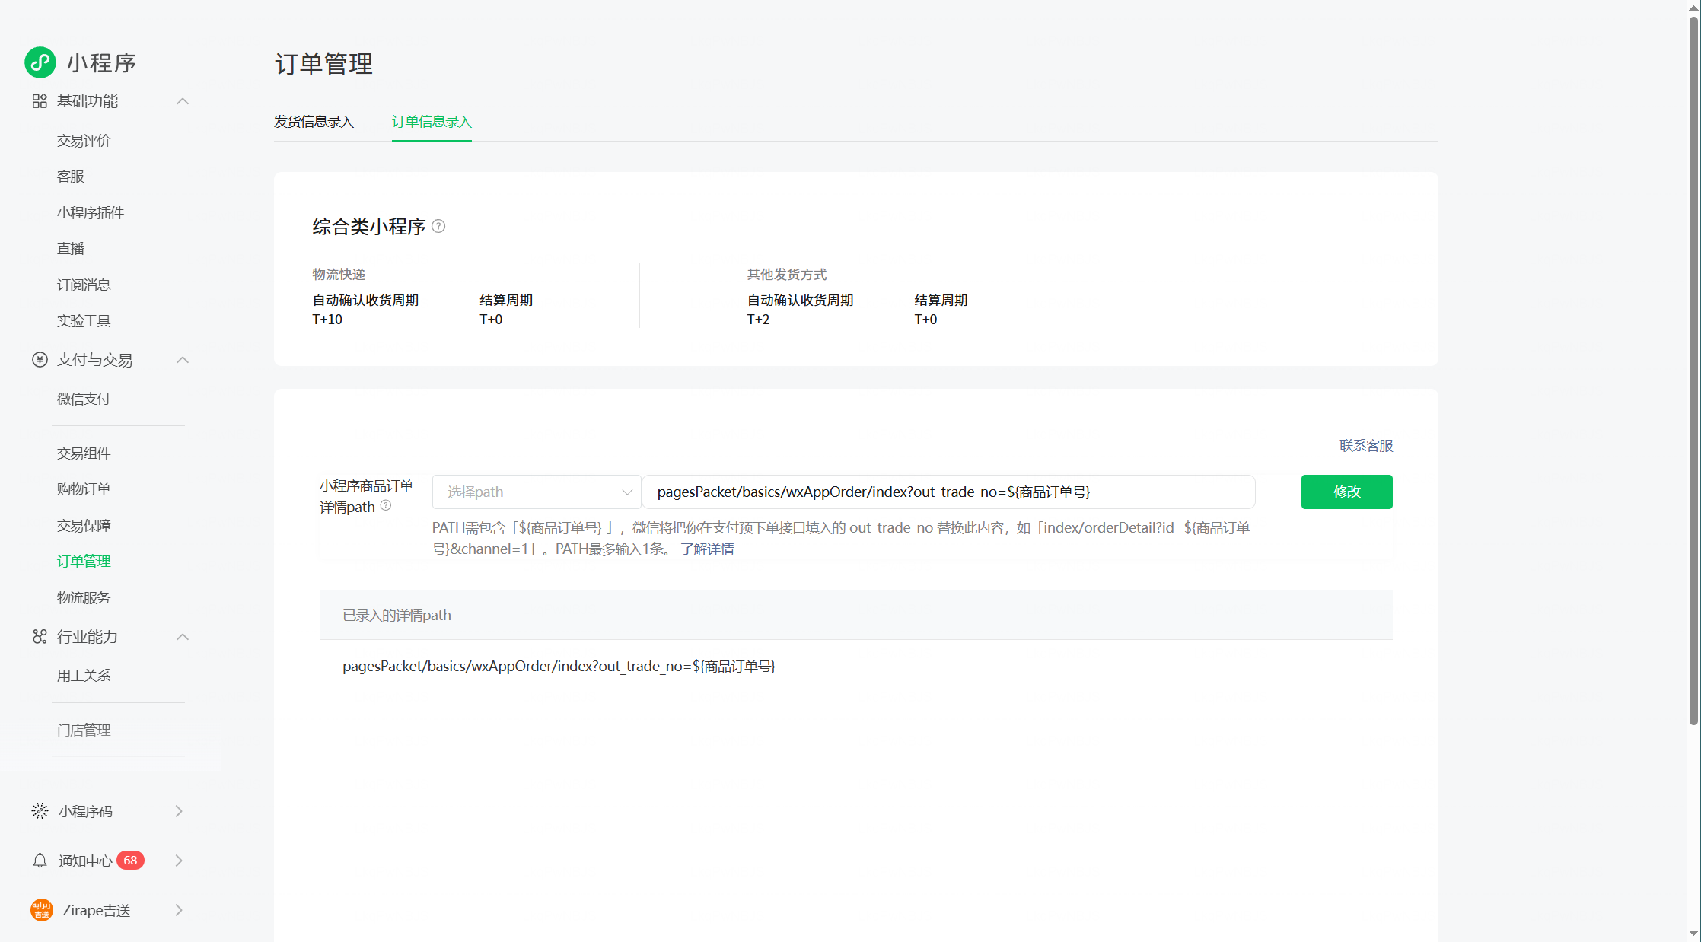Collapse the 基础功能 section chevron

click(183, 101)
